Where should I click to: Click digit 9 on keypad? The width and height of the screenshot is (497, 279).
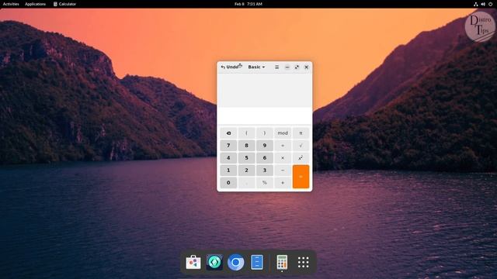pos(265,146)
